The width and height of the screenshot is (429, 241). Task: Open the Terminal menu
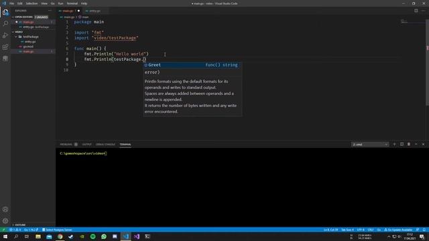pyautogui.click(x=72, y=3)
